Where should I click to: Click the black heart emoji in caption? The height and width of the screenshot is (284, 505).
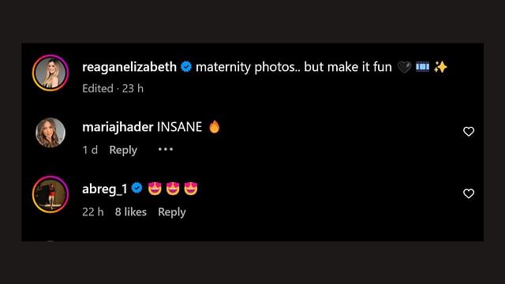coord(404,67)
